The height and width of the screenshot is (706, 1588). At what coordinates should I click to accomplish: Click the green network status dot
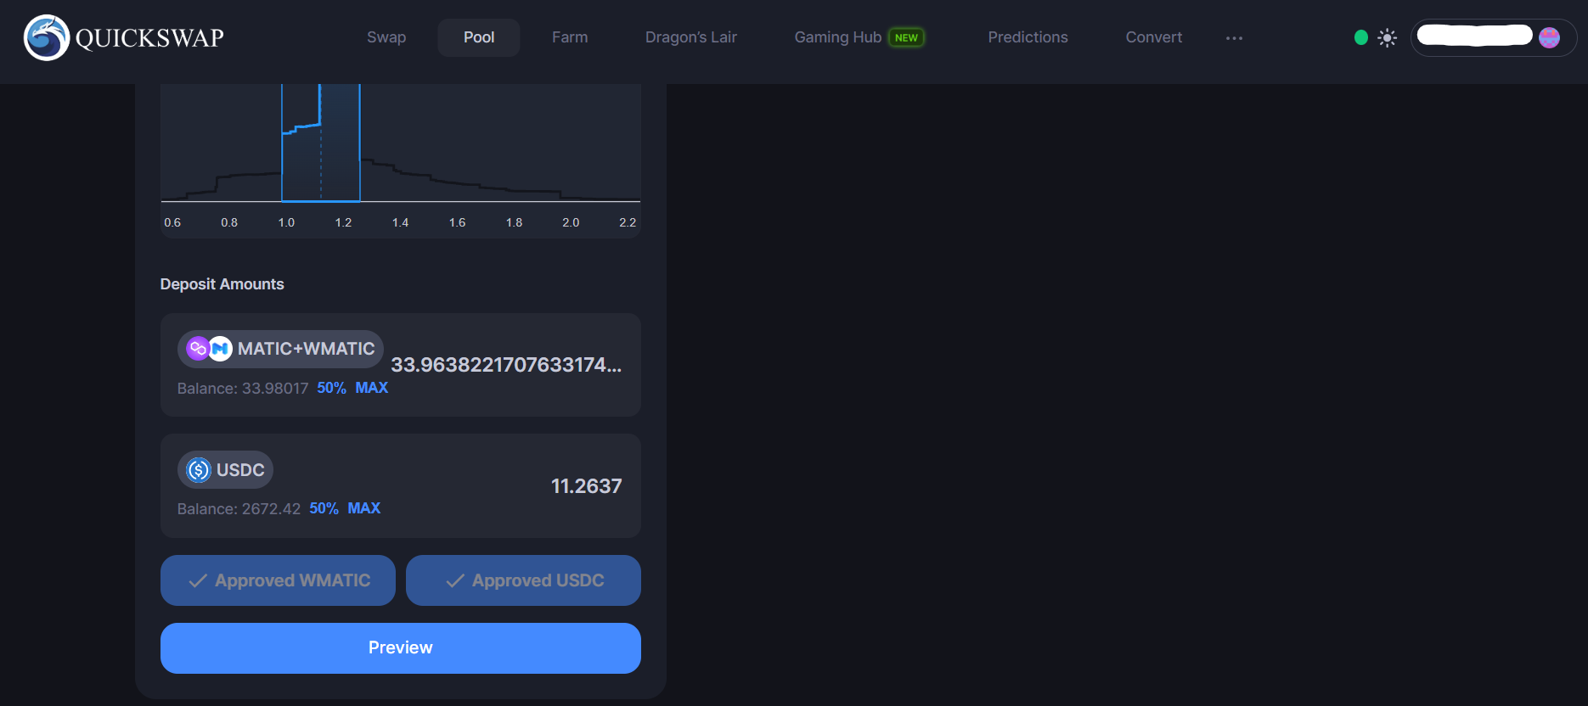pyautogui.click(x=1361, y=37)
